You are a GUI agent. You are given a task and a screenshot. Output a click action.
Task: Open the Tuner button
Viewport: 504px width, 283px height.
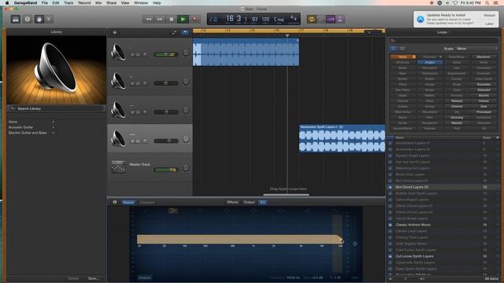tap(321, 19)
